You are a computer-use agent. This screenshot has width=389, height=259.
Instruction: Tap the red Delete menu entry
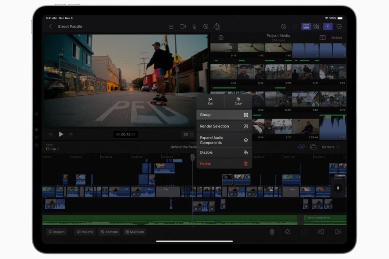coord(224,164)
